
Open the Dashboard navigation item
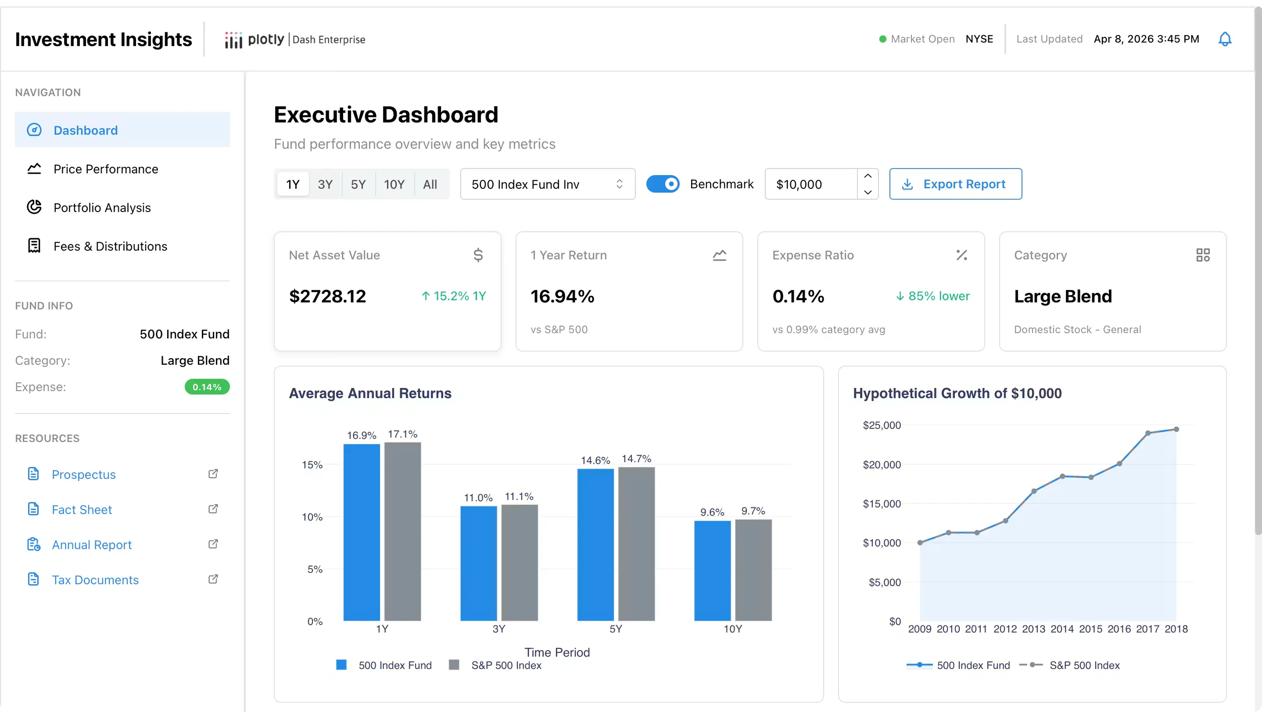[x=122, y=130]
